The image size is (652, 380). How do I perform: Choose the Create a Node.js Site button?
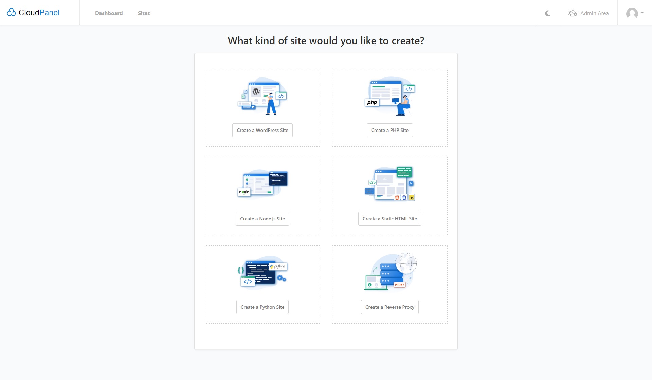[262, 219]
